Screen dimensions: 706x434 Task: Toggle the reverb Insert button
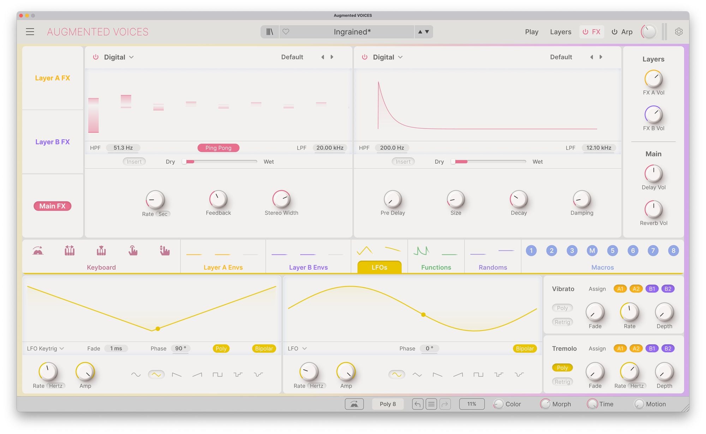click(x=403, y=162)
